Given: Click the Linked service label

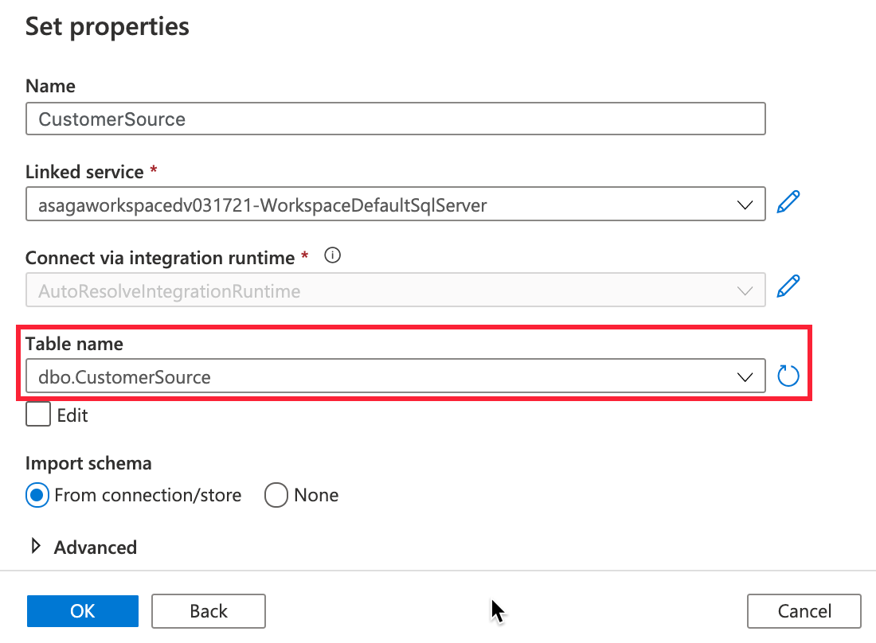Looking at the screenshot, I should [x=84, y=171].
